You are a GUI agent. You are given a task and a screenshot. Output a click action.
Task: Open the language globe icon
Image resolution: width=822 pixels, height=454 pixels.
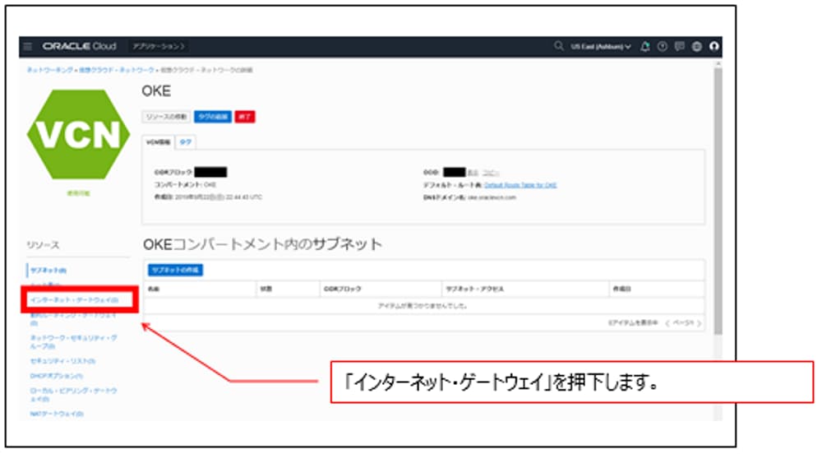click(x=697, y=47)
